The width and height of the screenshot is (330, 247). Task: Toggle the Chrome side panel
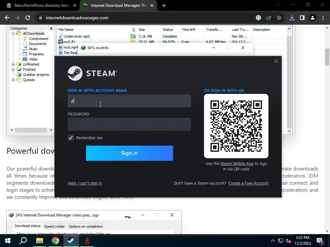[302, 18]
